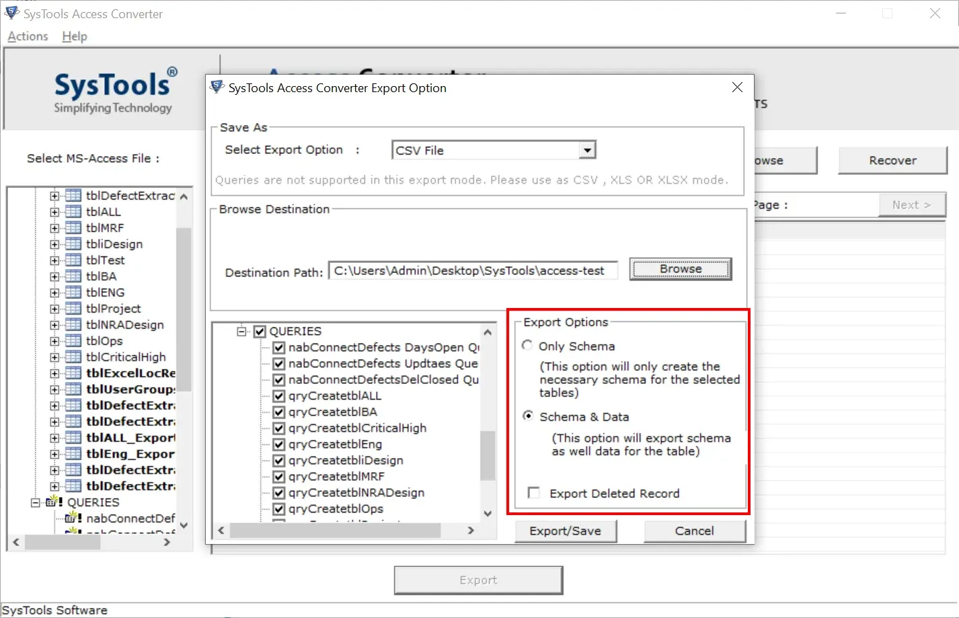Expand tblALL node in left tree
The image size is (959, 618).
(54, 212)
